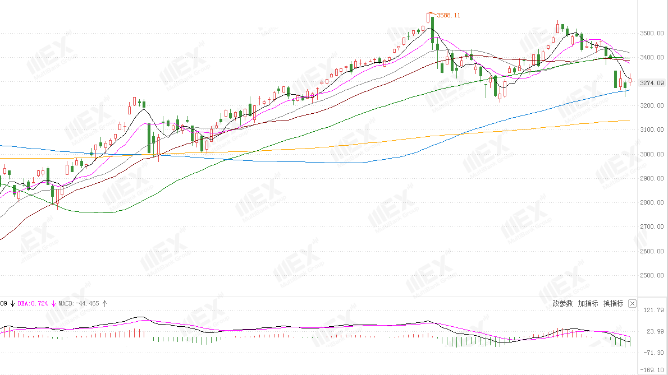Viewport: 668px width, 375px height.
Task: Select the magenta DEA:0.724 readout
Action: pyautogui.click(x=33, y=304)
